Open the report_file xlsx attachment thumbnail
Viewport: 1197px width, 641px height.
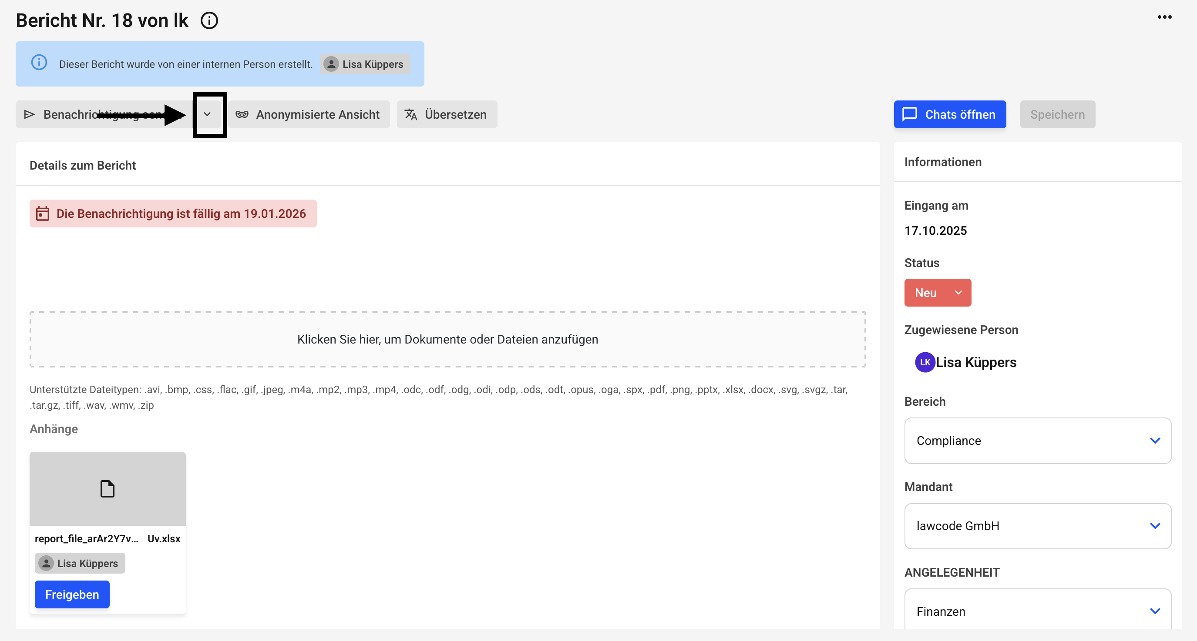pyautogui.click(x=108, y=489)
